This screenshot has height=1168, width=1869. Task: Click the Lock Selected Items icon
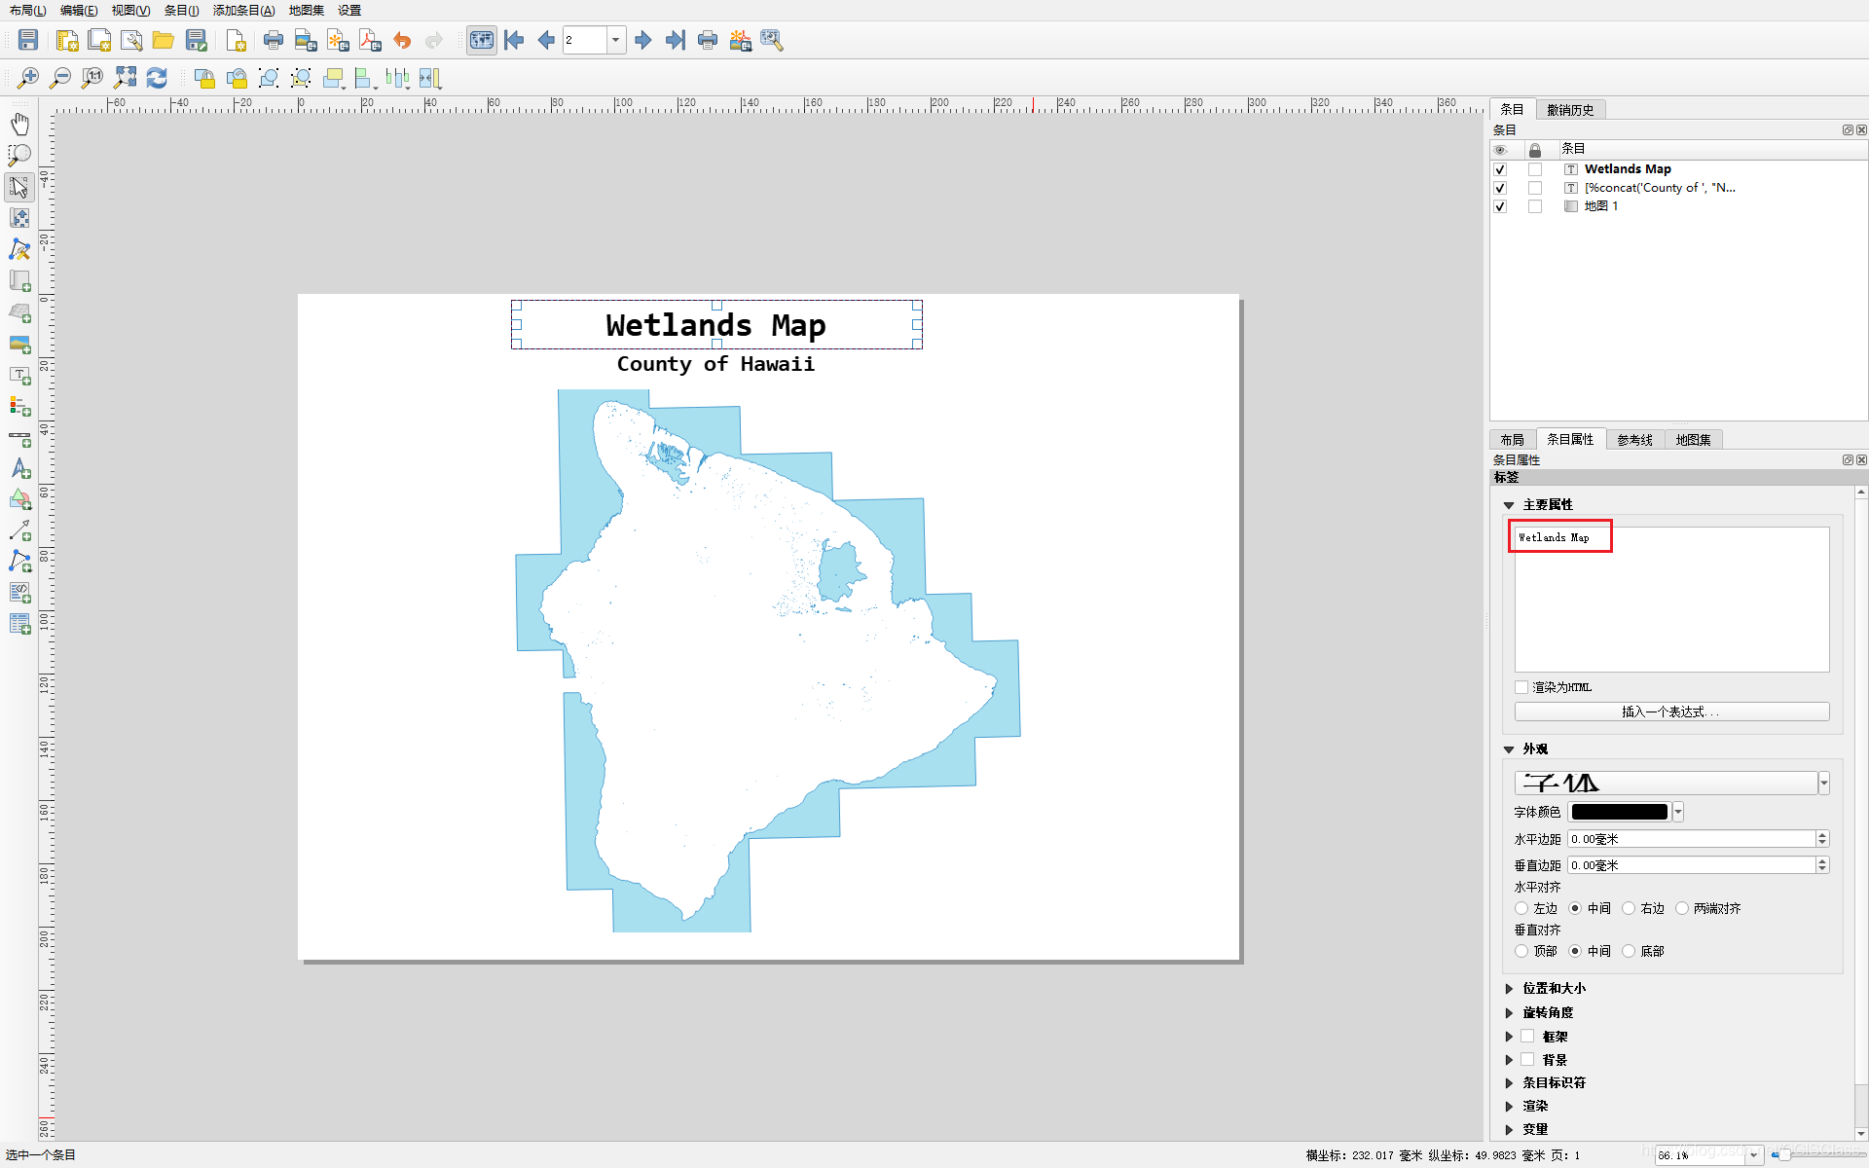[204, 78]
